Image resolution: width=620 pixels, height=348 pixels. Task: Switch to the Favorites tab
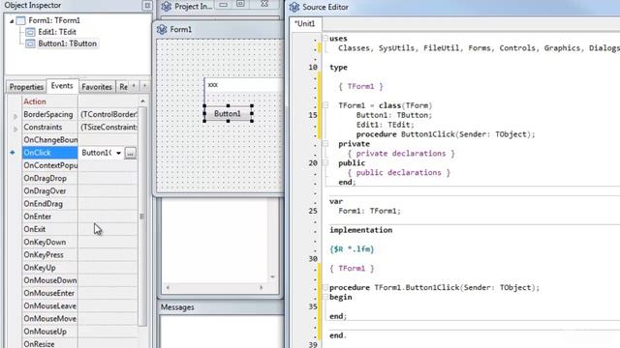pyautogui.click(x=97, y=87)
